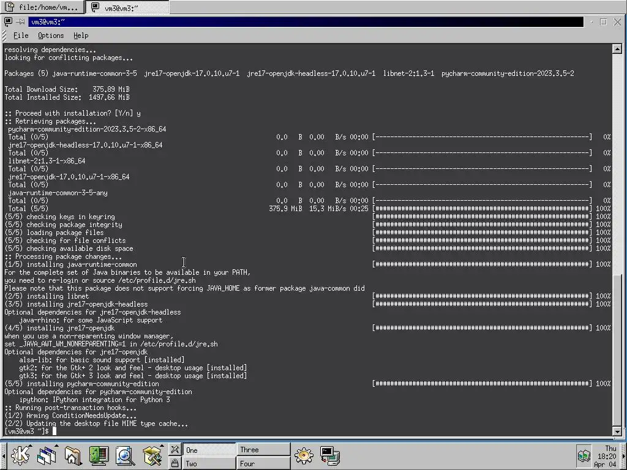
Task: Click progress bar for 'checking keys in keyring'
Action: (482, 217)
